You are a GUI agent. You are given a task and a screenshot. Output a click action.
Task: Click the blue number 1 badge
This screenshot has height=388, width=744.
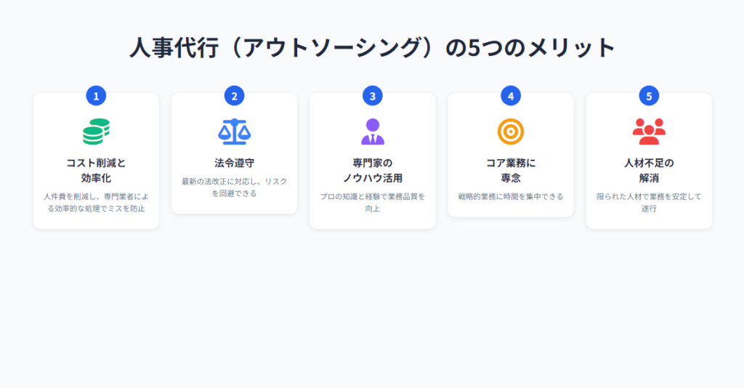coord(96,95)
